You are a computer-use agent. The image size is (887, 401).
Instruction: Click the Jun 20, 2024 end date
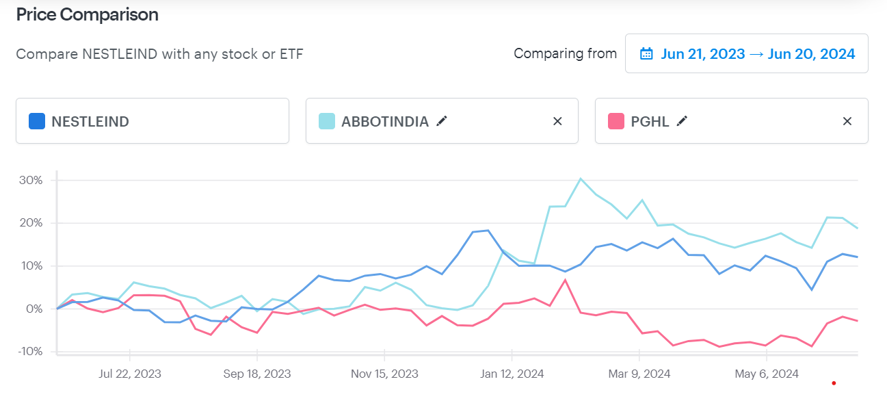pyautogui.click(x=812, y=53)
